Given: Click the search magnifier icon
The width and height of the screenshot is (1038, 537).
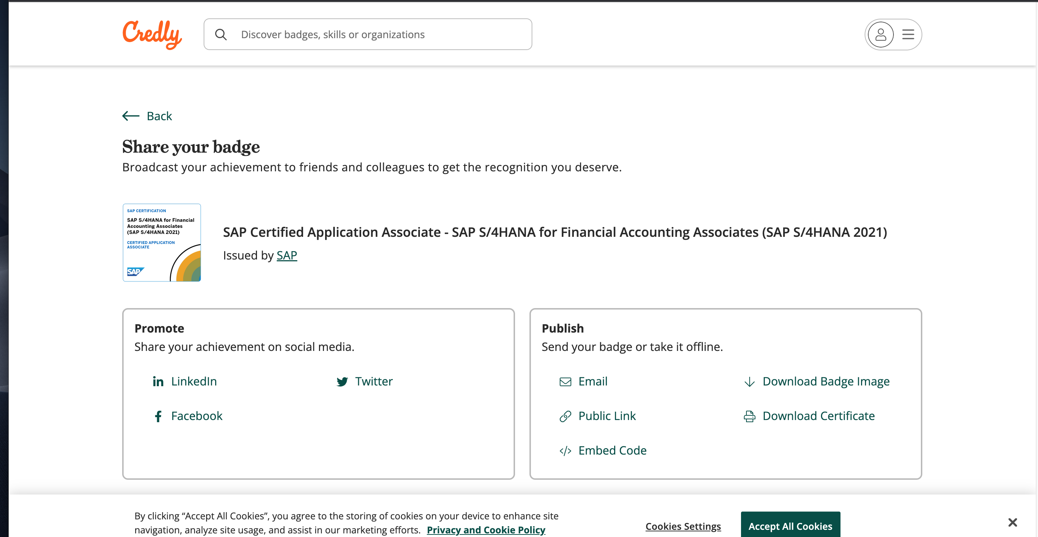Looking at the screenshot, I should coord(221,35).
